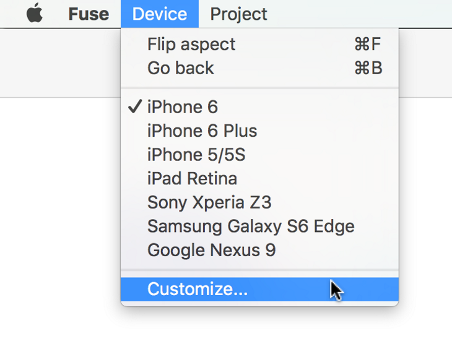Select iPad Retina device
This screenshot has width=452, height=344.
(x=259, y=178)
